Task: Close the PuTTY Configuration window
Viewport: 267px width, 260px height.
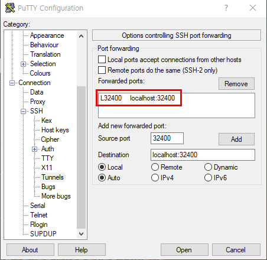Action: tap(253, 8)
